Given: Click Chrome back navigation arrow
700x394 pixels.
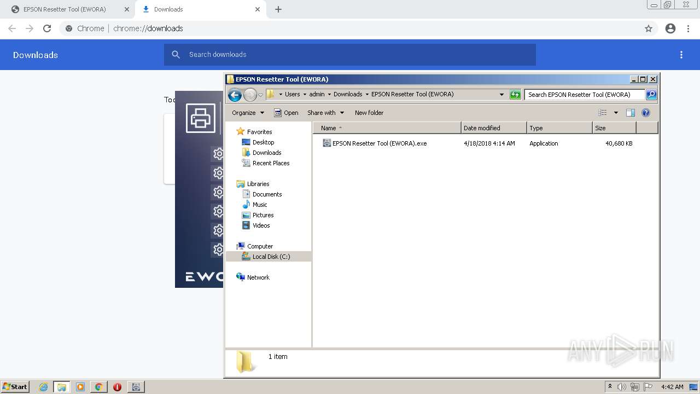Looking at the screenshot, I should pyautogui.click(x=12, y=28).
